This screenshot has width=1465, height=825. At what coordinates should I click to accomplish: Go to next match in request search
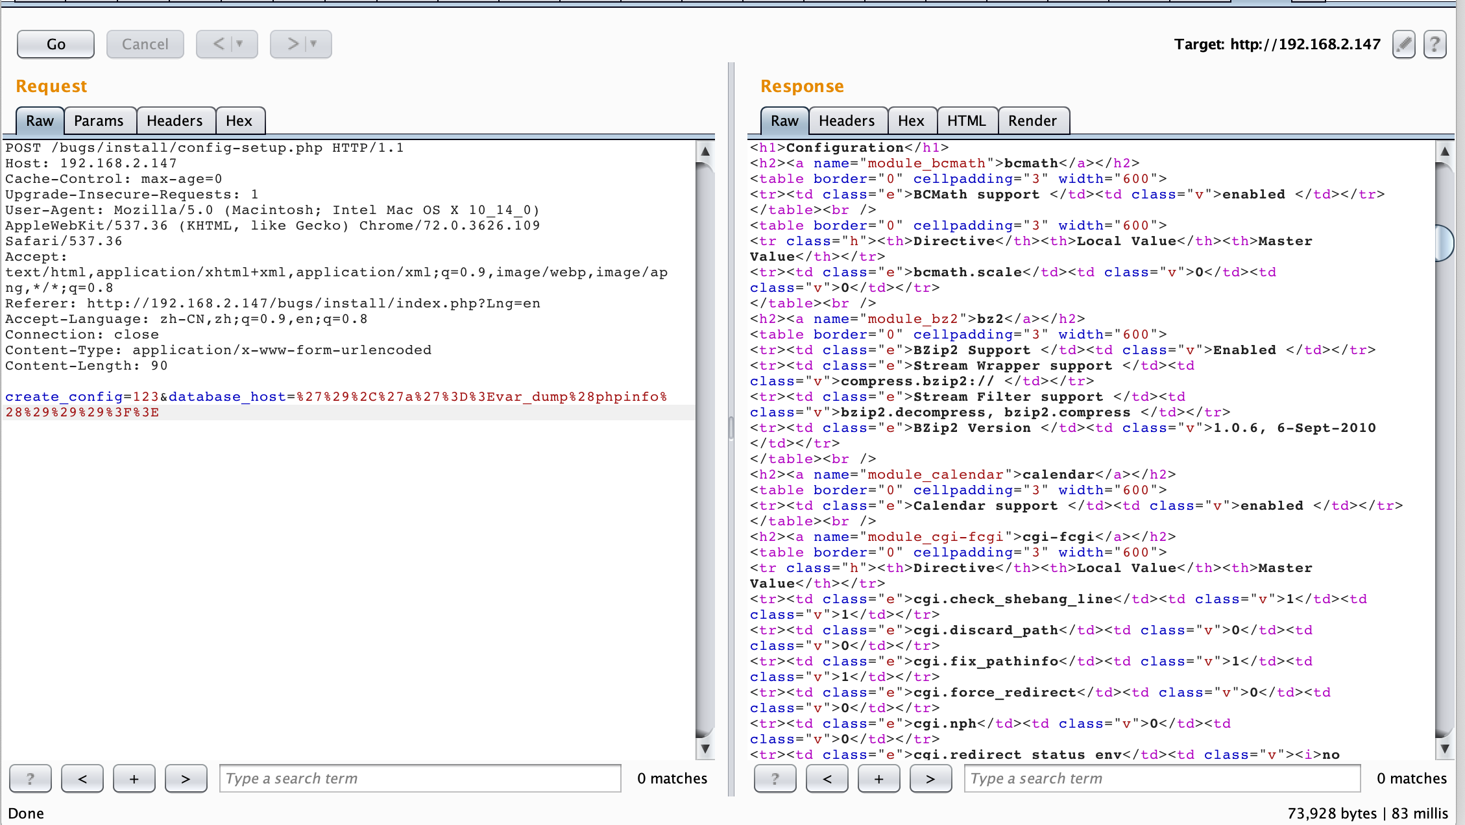186,778
